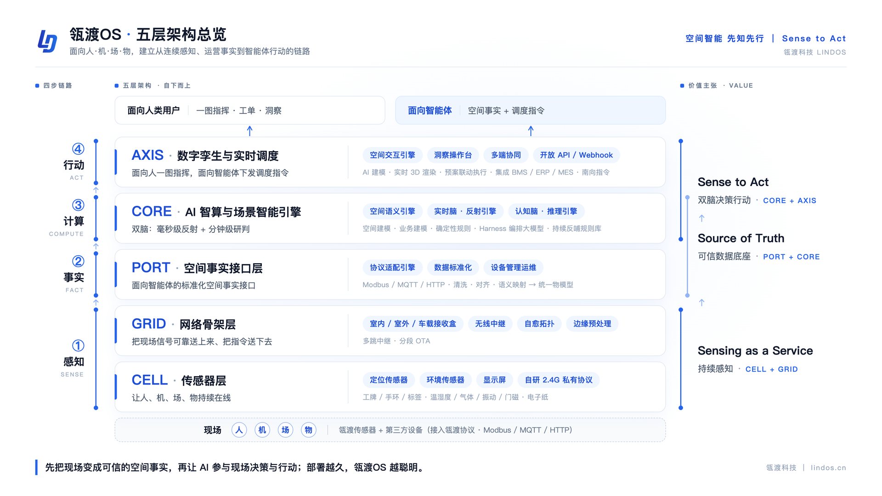Screen dimensions: 882x496
Task: Click the 瓴渡科技 LINDOS header text
Action: 815,52
